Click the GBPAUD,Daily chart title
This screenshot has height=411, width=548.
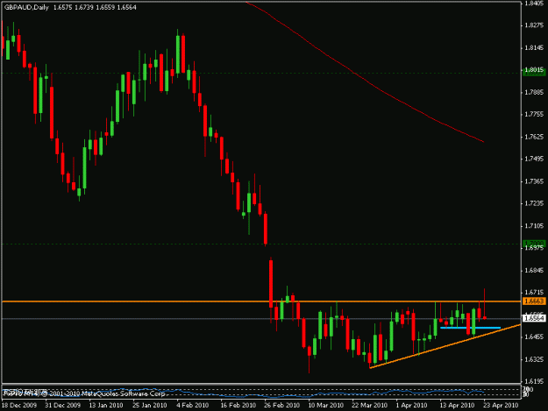(26, 7)
